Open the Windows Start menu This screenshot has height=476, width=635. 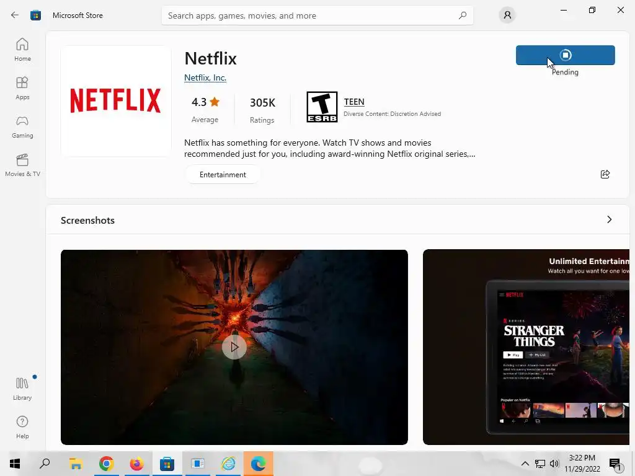15,464
